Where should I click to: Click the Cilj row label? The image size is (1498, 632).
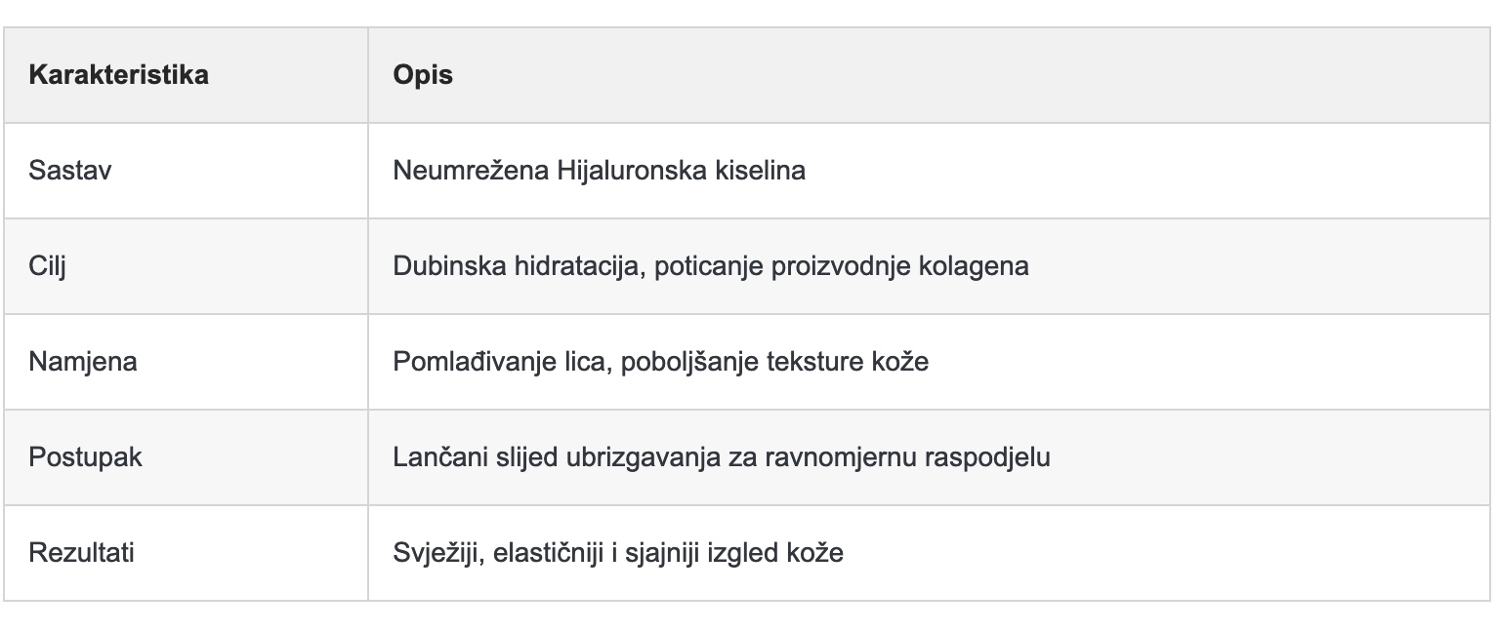tap(47, 266)
